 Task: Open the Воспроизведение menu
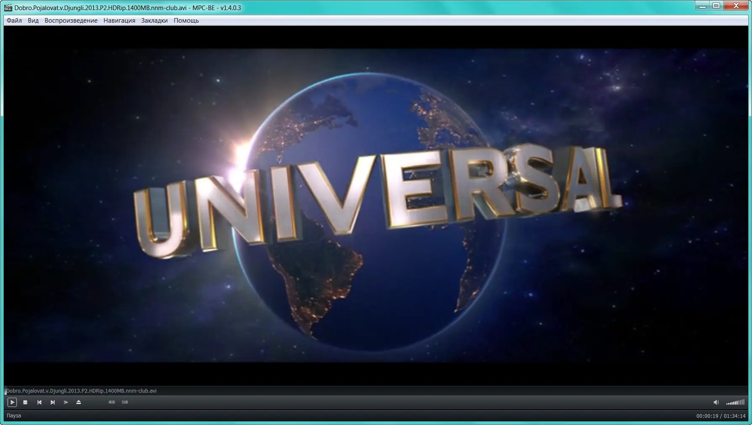pos(71,21)
